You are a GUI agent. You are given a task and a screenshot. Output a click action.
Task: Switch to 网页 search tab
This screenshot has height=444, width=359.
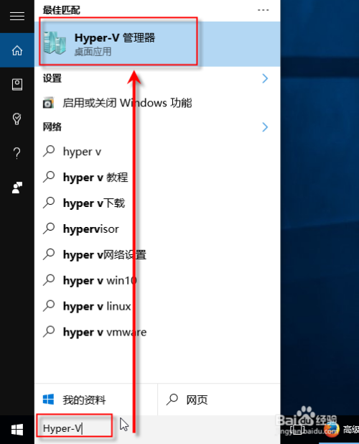(219, 400)
